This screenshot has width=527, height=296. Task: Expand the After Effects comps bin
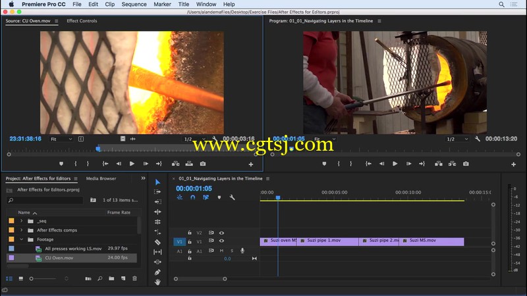(22, 230)
